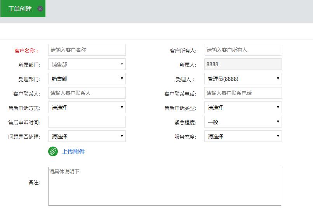Switch to the 工单创建 tab
Viewport: 313px width, 208px height.
click(20, 9)
